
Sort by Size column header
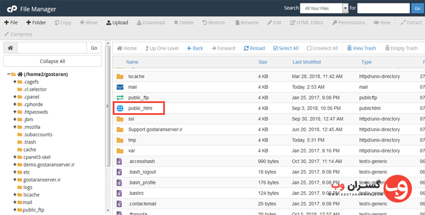click(x=262, y=62)
